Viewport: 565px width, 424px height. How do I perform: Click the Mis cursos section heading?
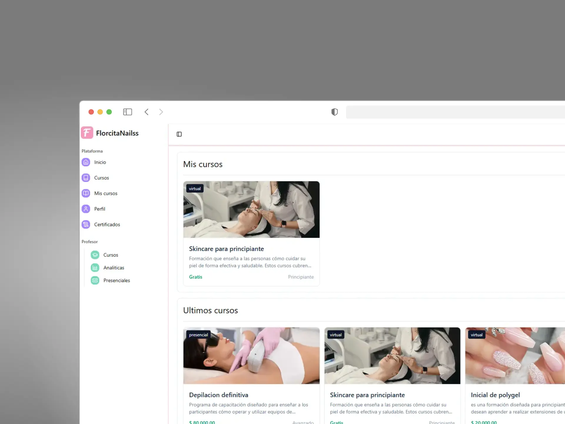[203, 164]
